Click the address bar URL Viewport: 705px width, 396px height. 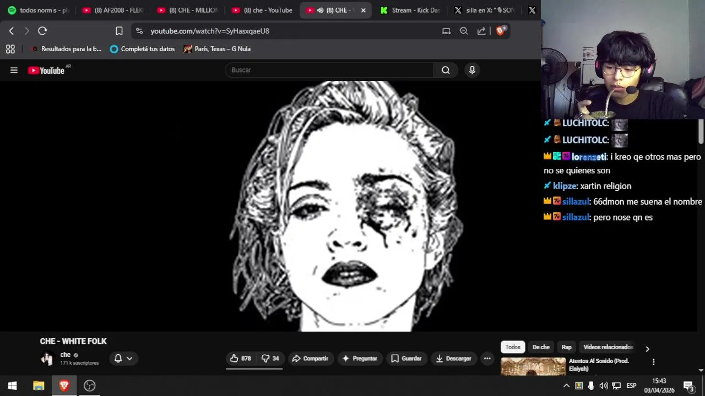(x=210, y=31)
